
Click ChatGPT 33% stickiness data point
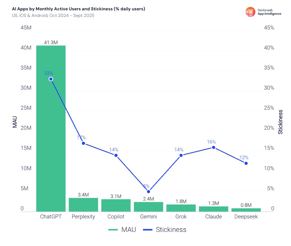tap(51, 79)
